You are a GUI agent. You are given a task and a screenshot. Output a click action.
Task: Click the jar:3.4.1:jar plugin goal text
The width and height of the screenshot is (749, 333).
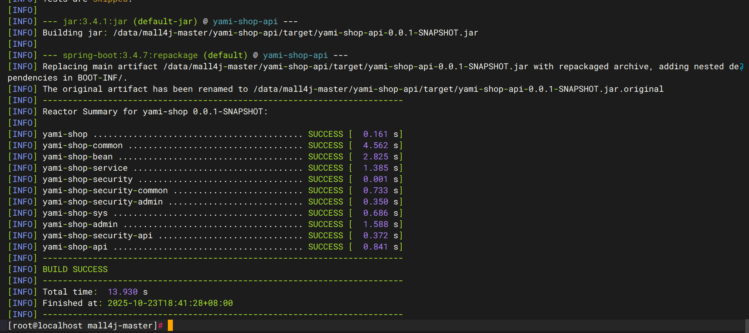95,21
